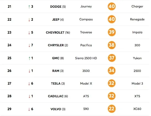Click the green up arrow in GMC row
Screen dimensions: 151x116
[x=29, y=58]
